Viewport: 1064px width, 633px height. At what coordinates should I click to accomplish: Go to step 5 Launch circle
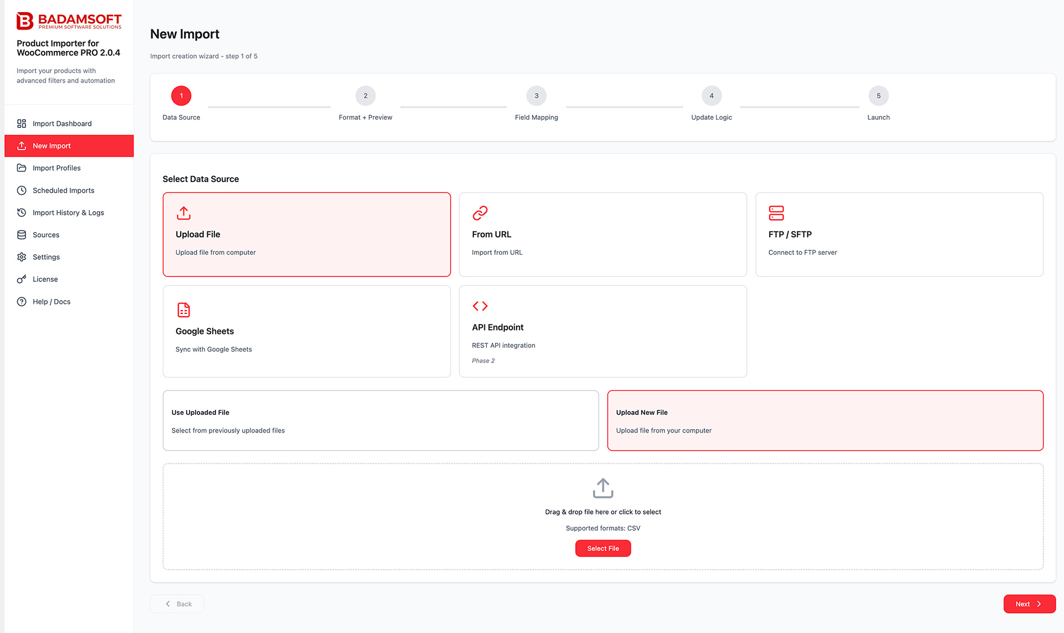(878, 96)
